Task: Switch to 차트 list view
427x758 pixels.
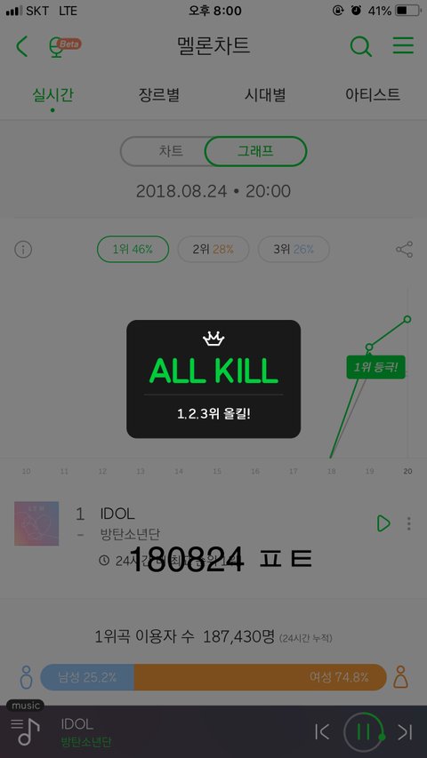Action: click(x=171, y=151)
